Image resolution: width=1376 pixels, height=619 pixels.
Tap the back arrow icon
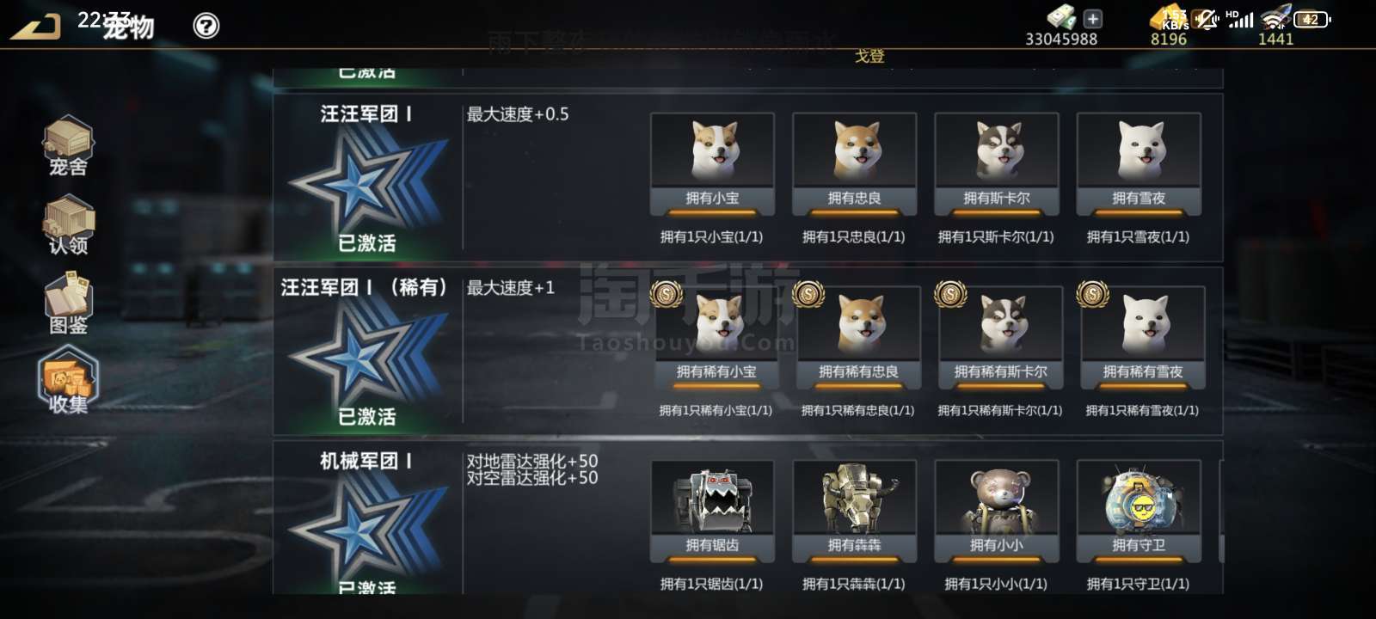(35, 27)
